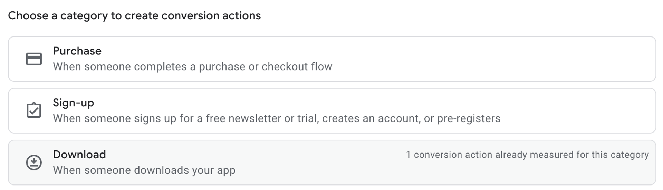Image resolution: width=663 pixels, height=190 pixels.
Task: Click the clipboard checkmark Sign-up icon
Action: (34, 110)
